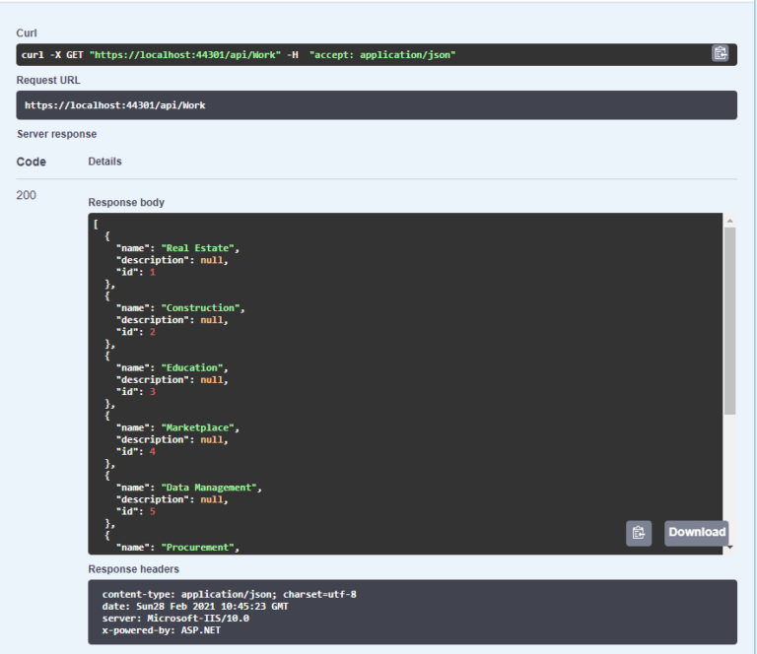Copy the response body to clipboard
Viewport: 757px width, 654px height.
pos(639,533)
